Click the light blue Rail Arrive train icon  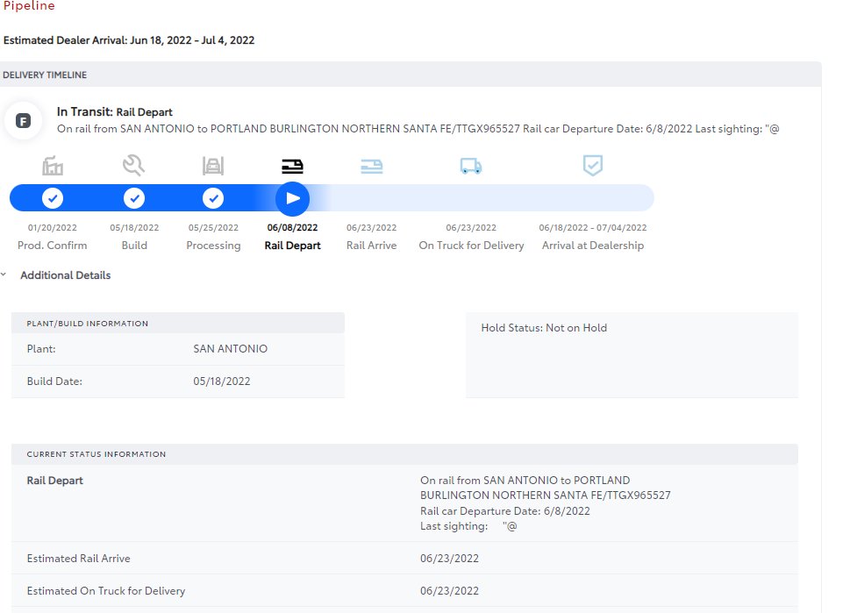(372, 166)
